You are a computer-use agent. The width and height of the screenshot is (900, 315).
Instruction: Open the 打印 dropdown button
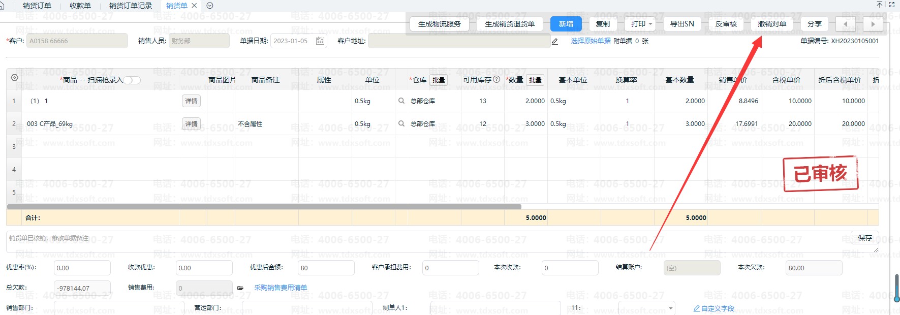pos(641,24)
